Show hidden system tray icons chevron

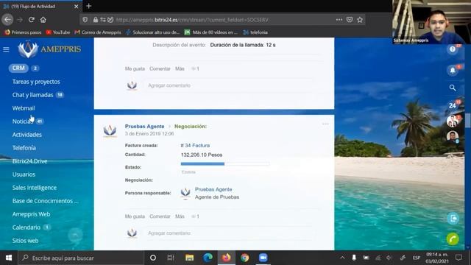pos(342,258)
